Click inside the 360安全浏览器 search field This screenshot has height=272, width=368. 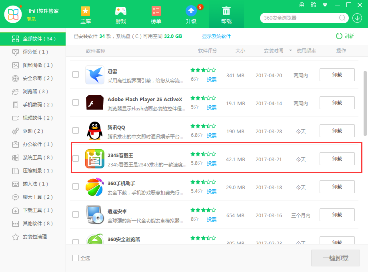click(x=300, y=18)
